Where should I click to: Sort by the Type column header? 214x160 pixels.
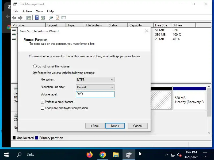point(75,25)
